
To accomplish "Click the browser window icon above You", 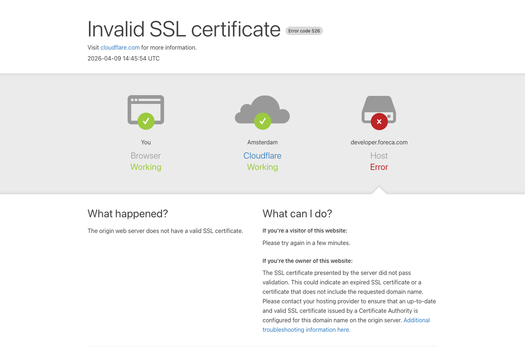I will 146,105.
